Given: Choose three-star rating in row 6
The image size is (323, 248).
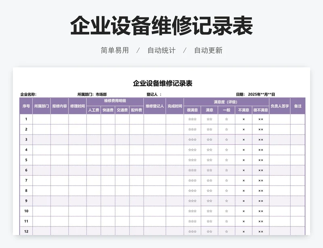Looking at the screenshot, I should click(x=193, y=170).
